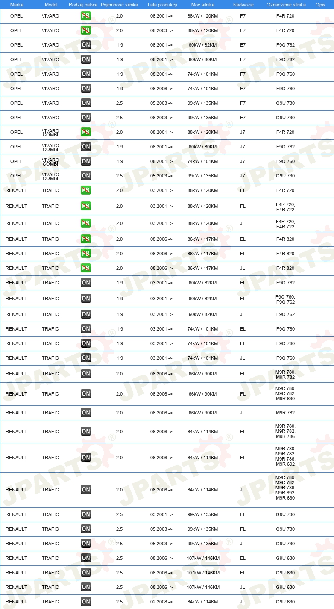This screenshot has width=334, height=609.
Task: Click the Oznaczenie silnika column header
Action: click(x=286, y=5)
